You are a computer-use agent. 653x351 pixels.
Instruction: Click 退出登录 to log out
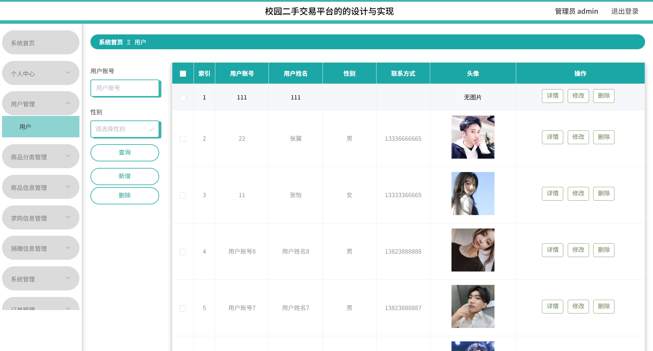coord(624,11)
